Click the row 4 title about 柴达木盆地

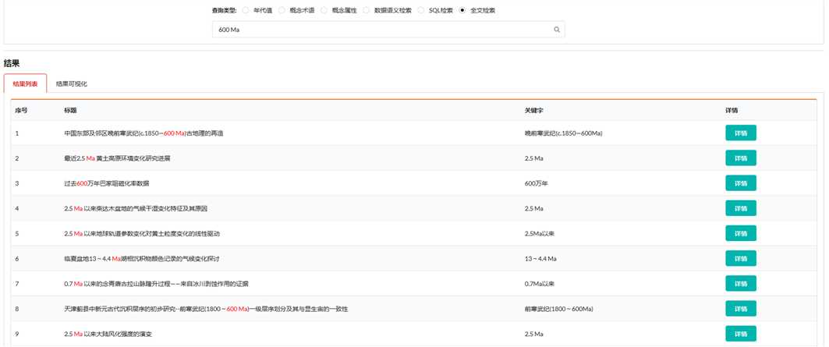(136, 208)
